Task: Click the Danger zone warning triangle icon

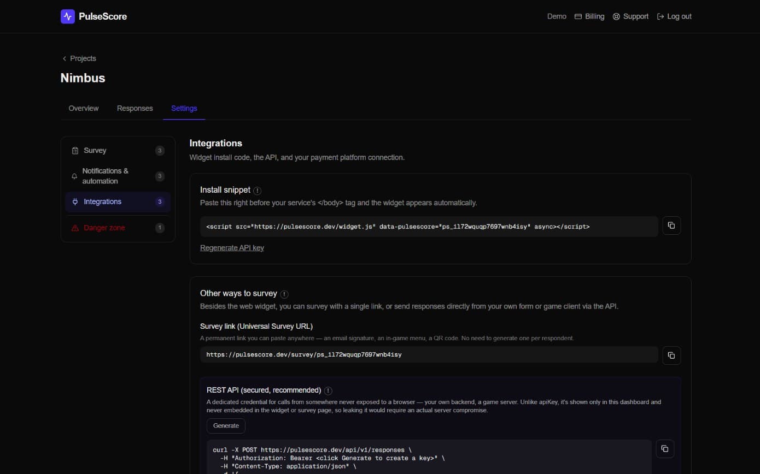Action: 75,228
